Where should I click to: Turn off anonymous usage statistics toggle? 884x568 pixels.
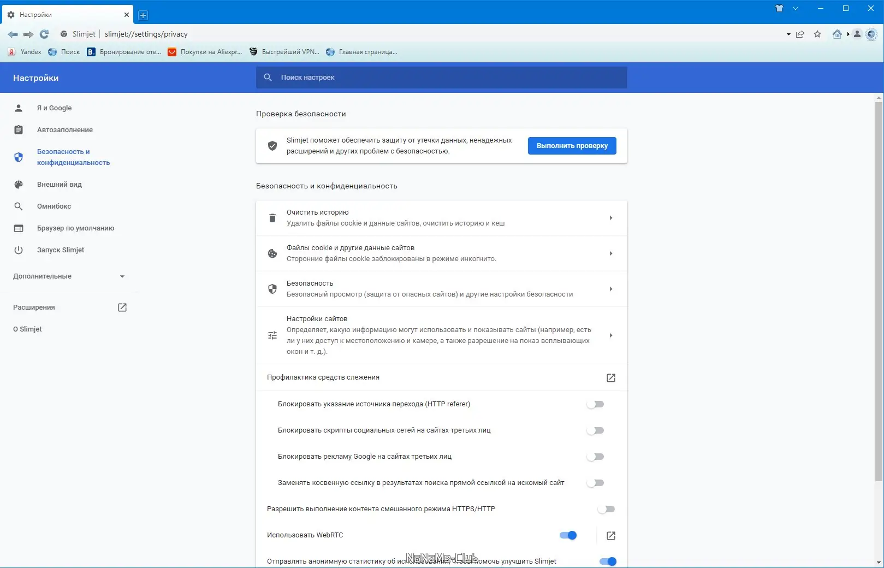point(608,561)
